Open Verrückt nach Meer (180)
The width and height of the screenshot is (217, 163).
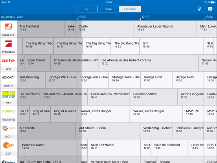click(114, 160)
